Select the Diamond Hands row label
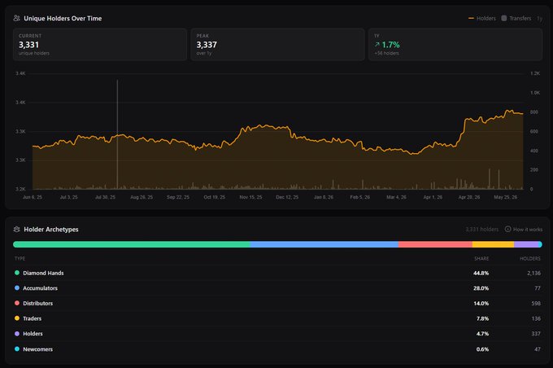Screen dimensions: 553x368 coord(43,273)
